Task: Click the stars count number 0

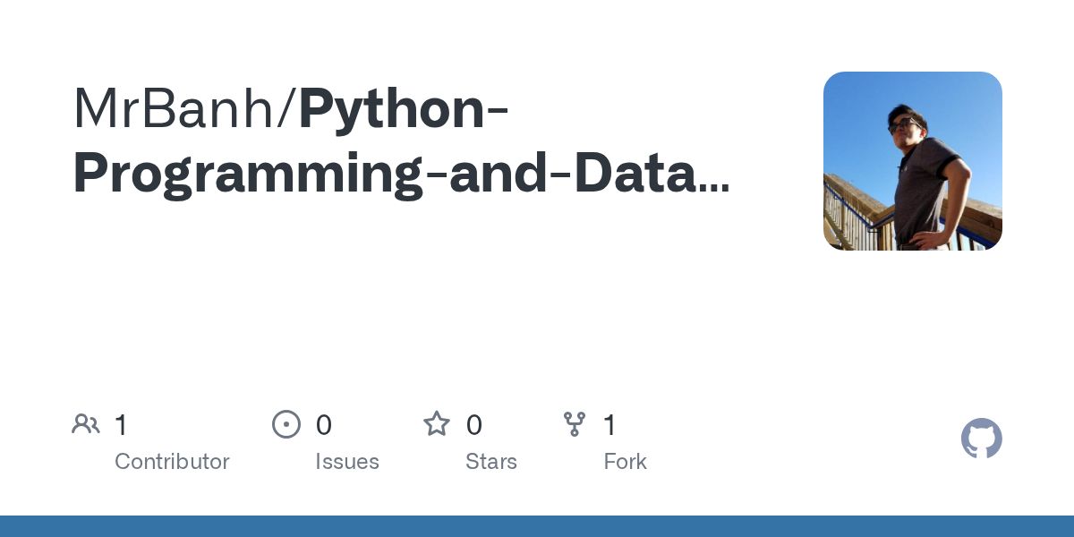Action: tap(474, 425)
